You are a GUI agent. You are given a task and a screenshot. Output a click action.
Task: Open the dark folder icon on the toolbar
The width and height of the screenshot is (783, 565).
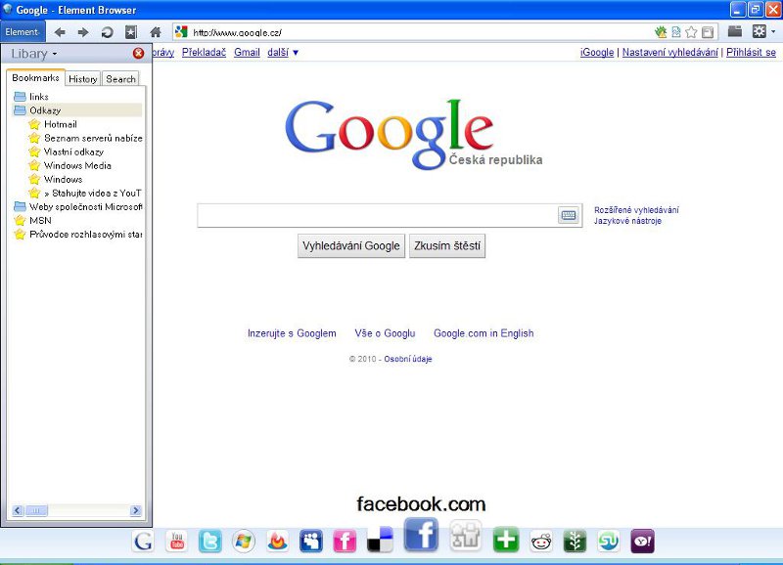pos(735,32)
